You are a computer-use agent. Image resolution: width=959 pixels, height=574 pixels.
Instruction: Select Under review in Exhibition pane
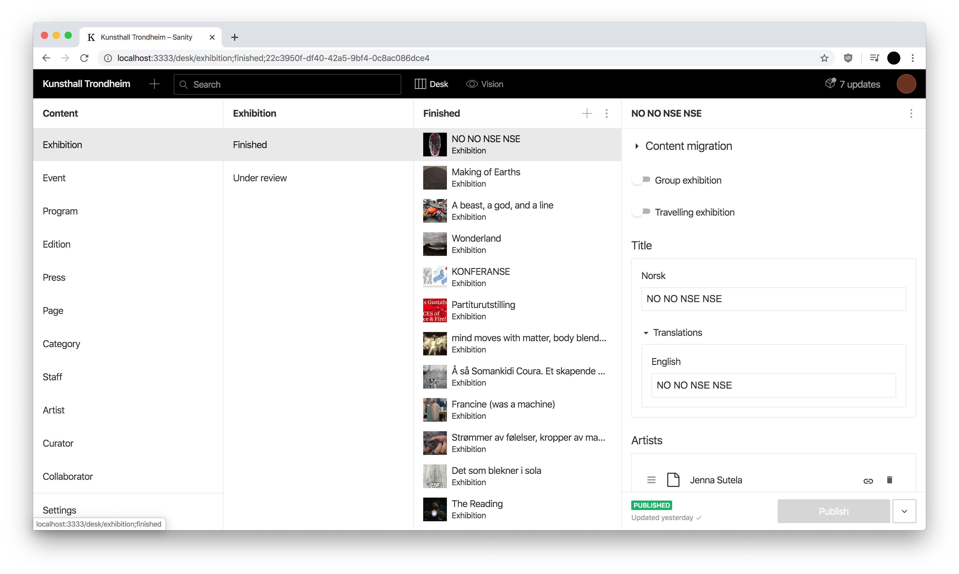(x=260, y=178)
